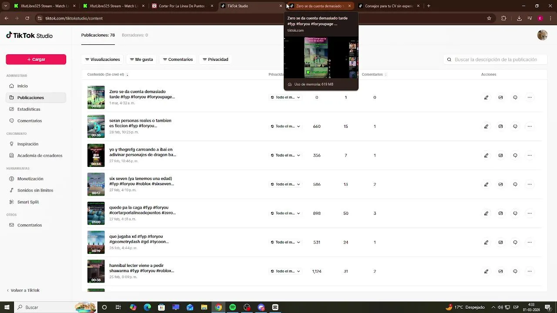Screen dimensions: 557x313
Task: Open Chrome downloads
Action: point(519,18)
